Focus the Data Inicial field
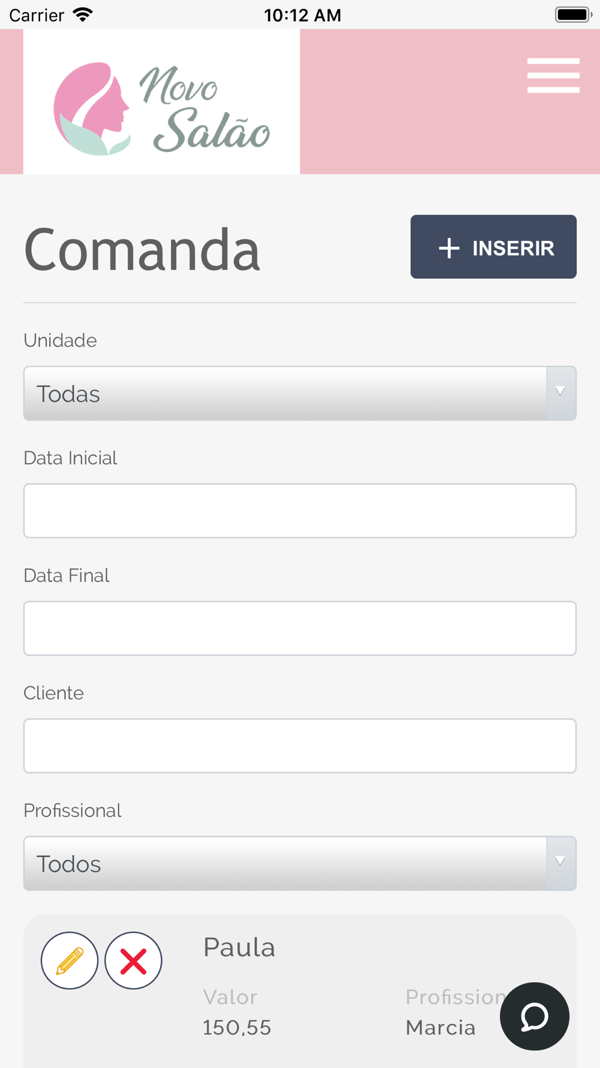The height and width of the screenshot is (1068, 600). coord(300,511)
